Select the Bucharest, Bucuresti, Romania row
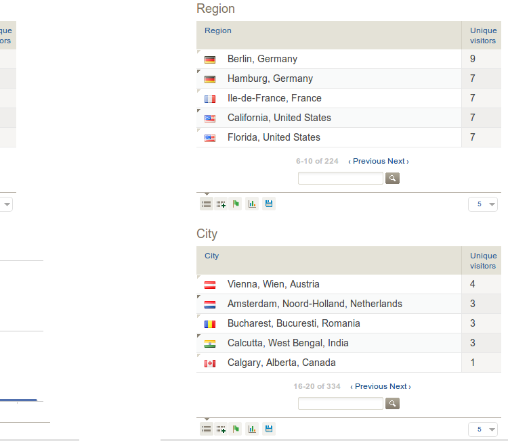The height and width of the screenshot is (441, 508). 349,323
